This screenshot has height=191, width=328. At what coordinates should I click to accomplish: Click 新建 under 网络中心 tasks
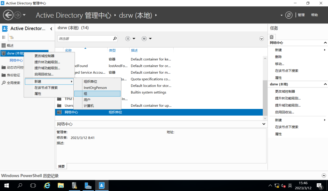[x=278, y=50]
